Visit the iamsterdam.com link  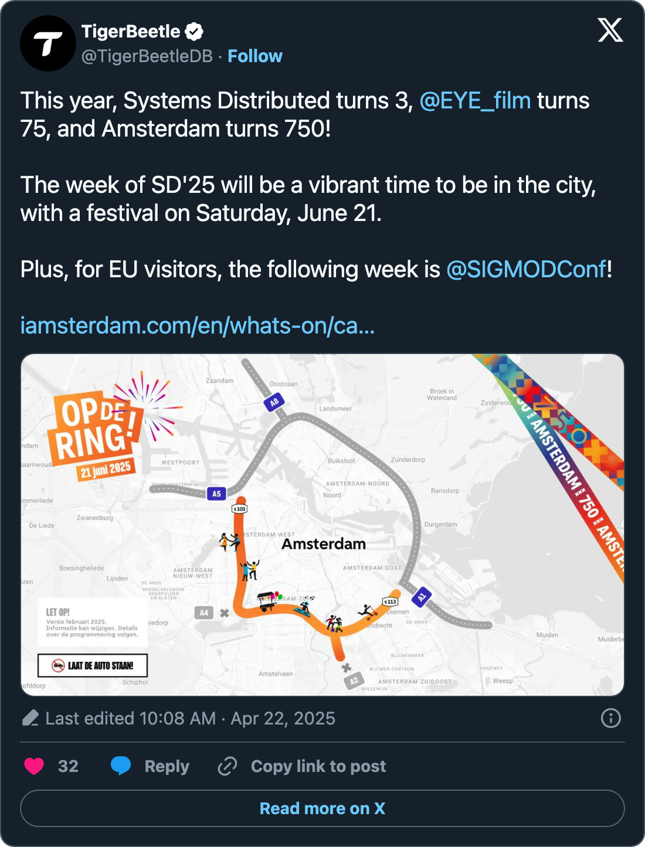pyautogui.click(x=197, y=326)
